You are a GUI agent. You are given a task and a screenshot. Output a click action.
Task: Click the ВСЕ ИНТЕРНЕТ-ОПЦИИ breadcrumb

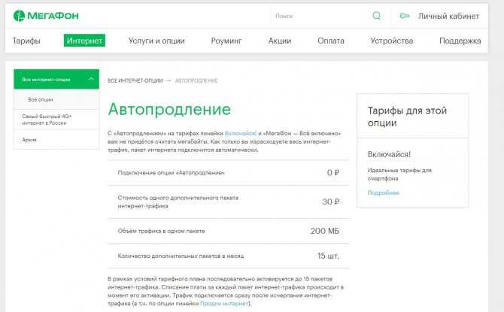[x=135, y=80]
